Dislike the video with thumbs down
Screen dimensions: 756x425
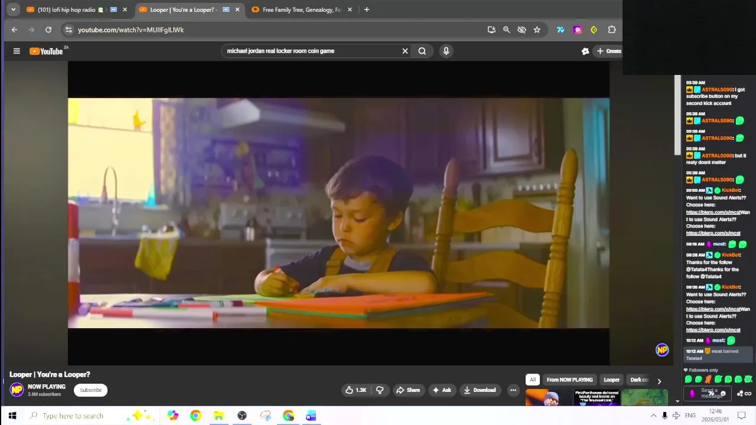(380, 390)
